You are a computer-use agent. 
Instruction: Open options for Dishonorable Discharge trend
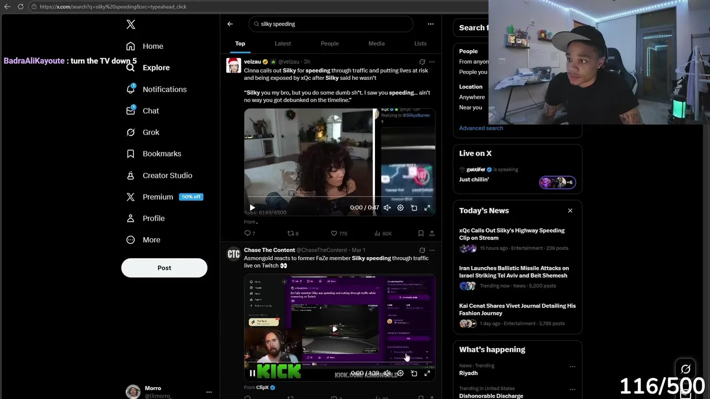point(572,389)
